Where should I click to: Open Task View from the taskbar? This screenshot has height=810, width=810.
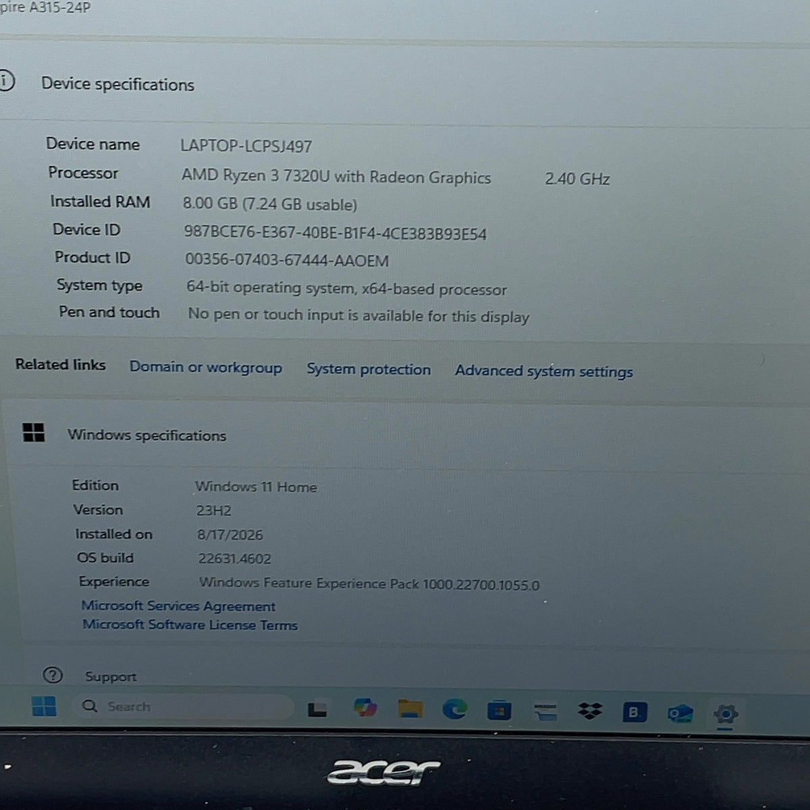point(317,709)
